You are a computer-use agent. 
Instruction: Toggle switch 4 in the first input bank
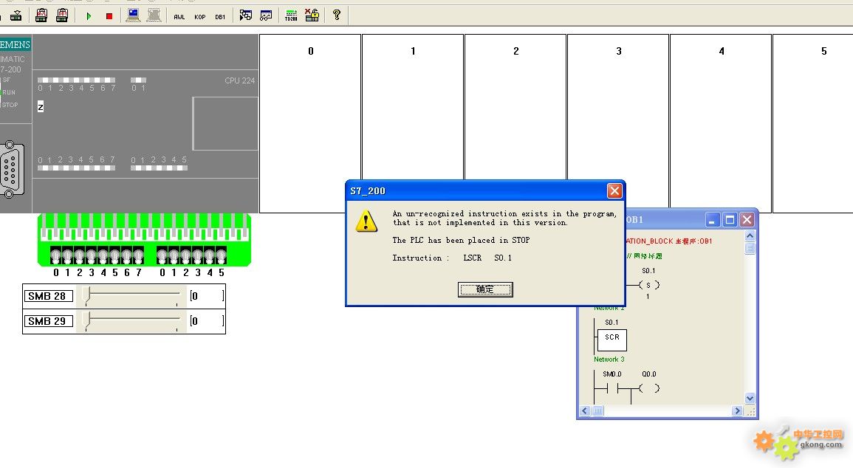(x=103, y=255)
